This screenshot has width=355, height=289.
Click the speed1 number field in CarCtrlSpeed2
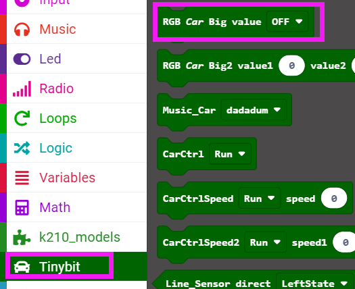pos(344,242)
